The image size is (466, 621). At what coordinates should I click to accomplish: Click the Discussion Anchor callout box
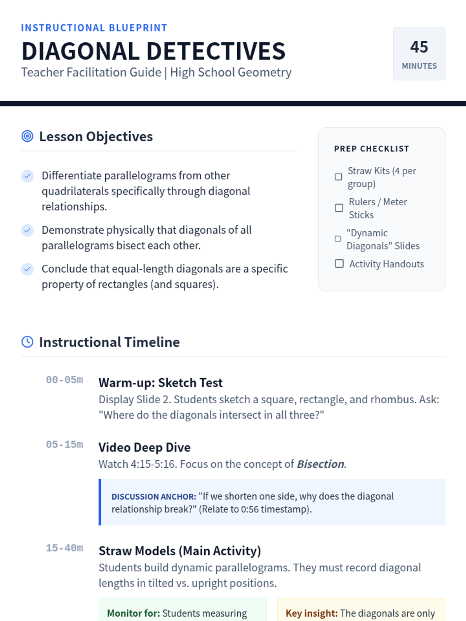(x=272, y=502)
